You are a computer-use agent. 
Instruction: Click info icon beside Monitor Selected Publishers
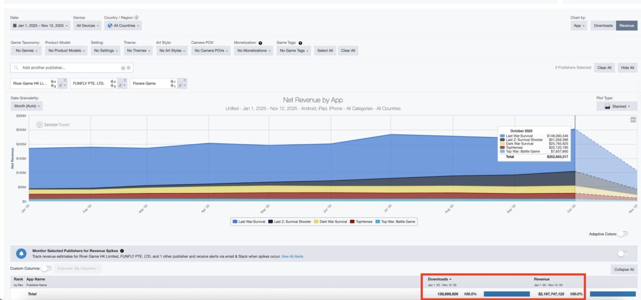click(x=122, y=250)
